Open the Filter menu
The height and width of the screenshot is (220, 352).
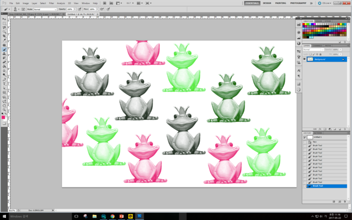(x=51, y=3)
